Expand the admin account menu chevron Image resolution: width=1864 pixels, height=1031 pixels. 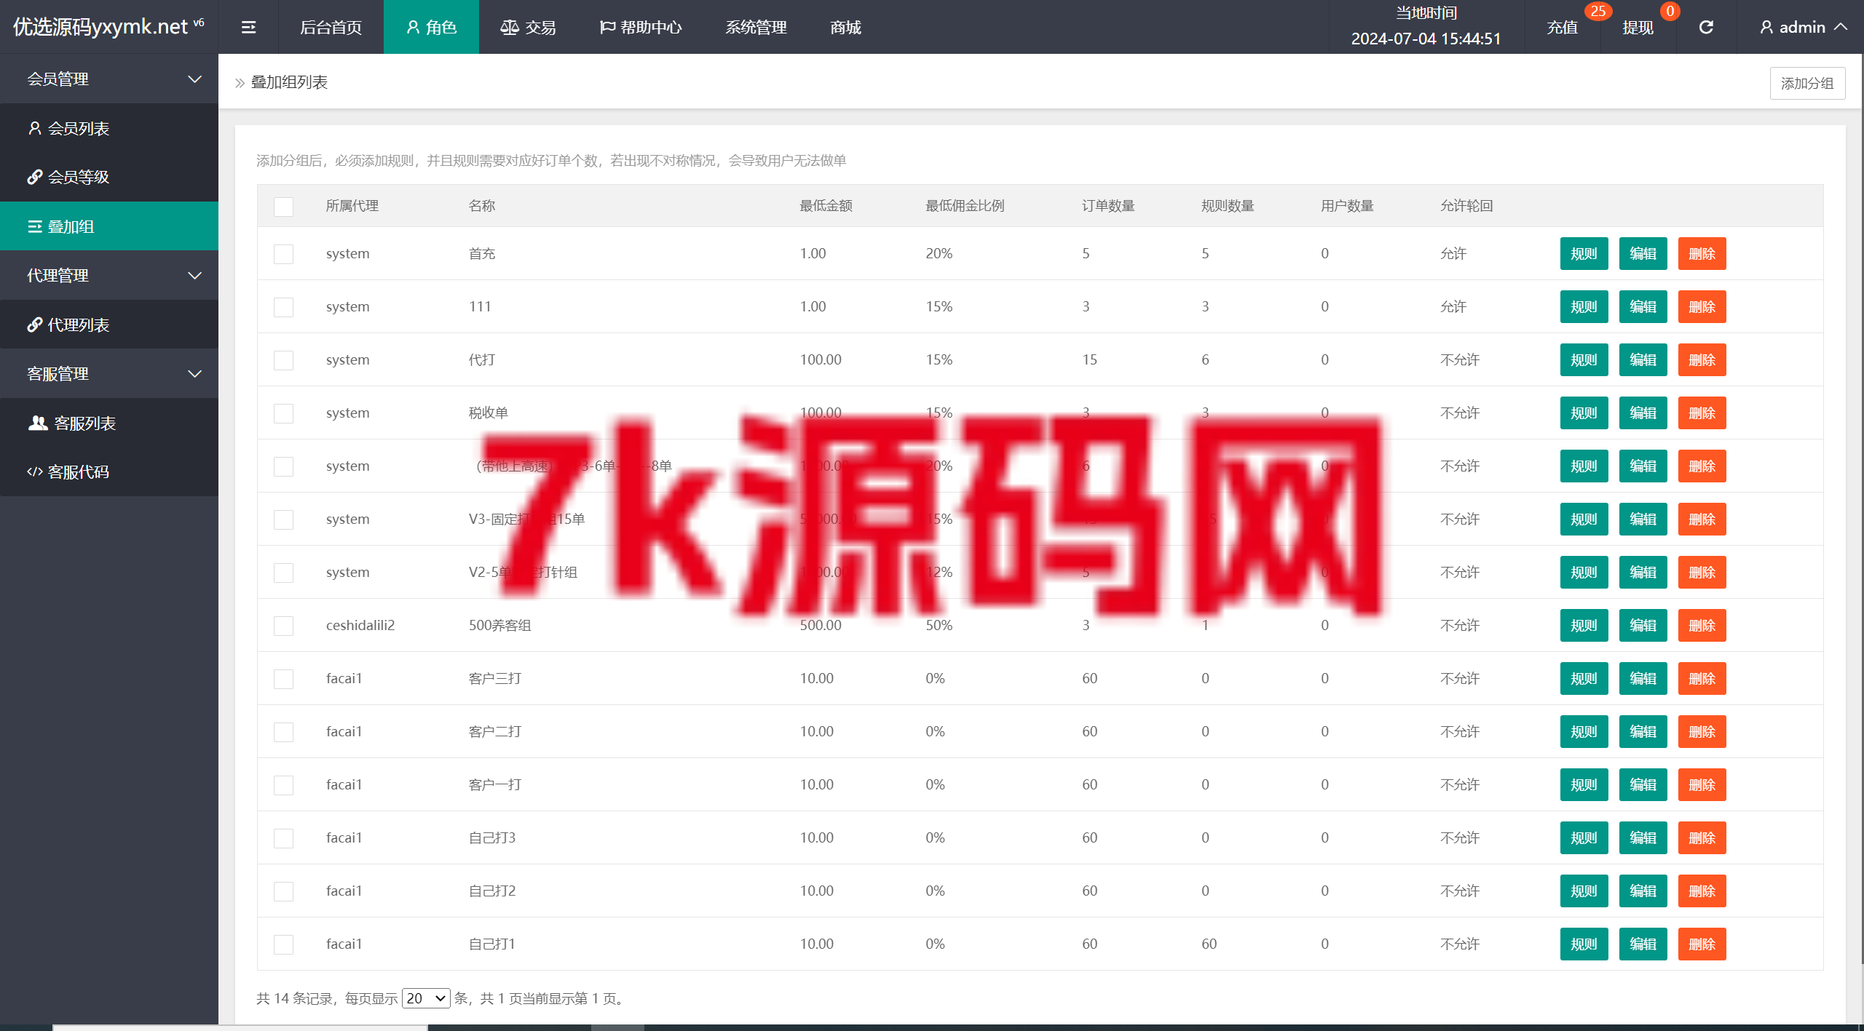point(1841,27)
